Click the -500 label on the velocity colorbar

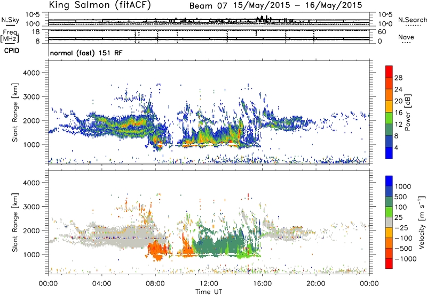click(x=404, y=249)
